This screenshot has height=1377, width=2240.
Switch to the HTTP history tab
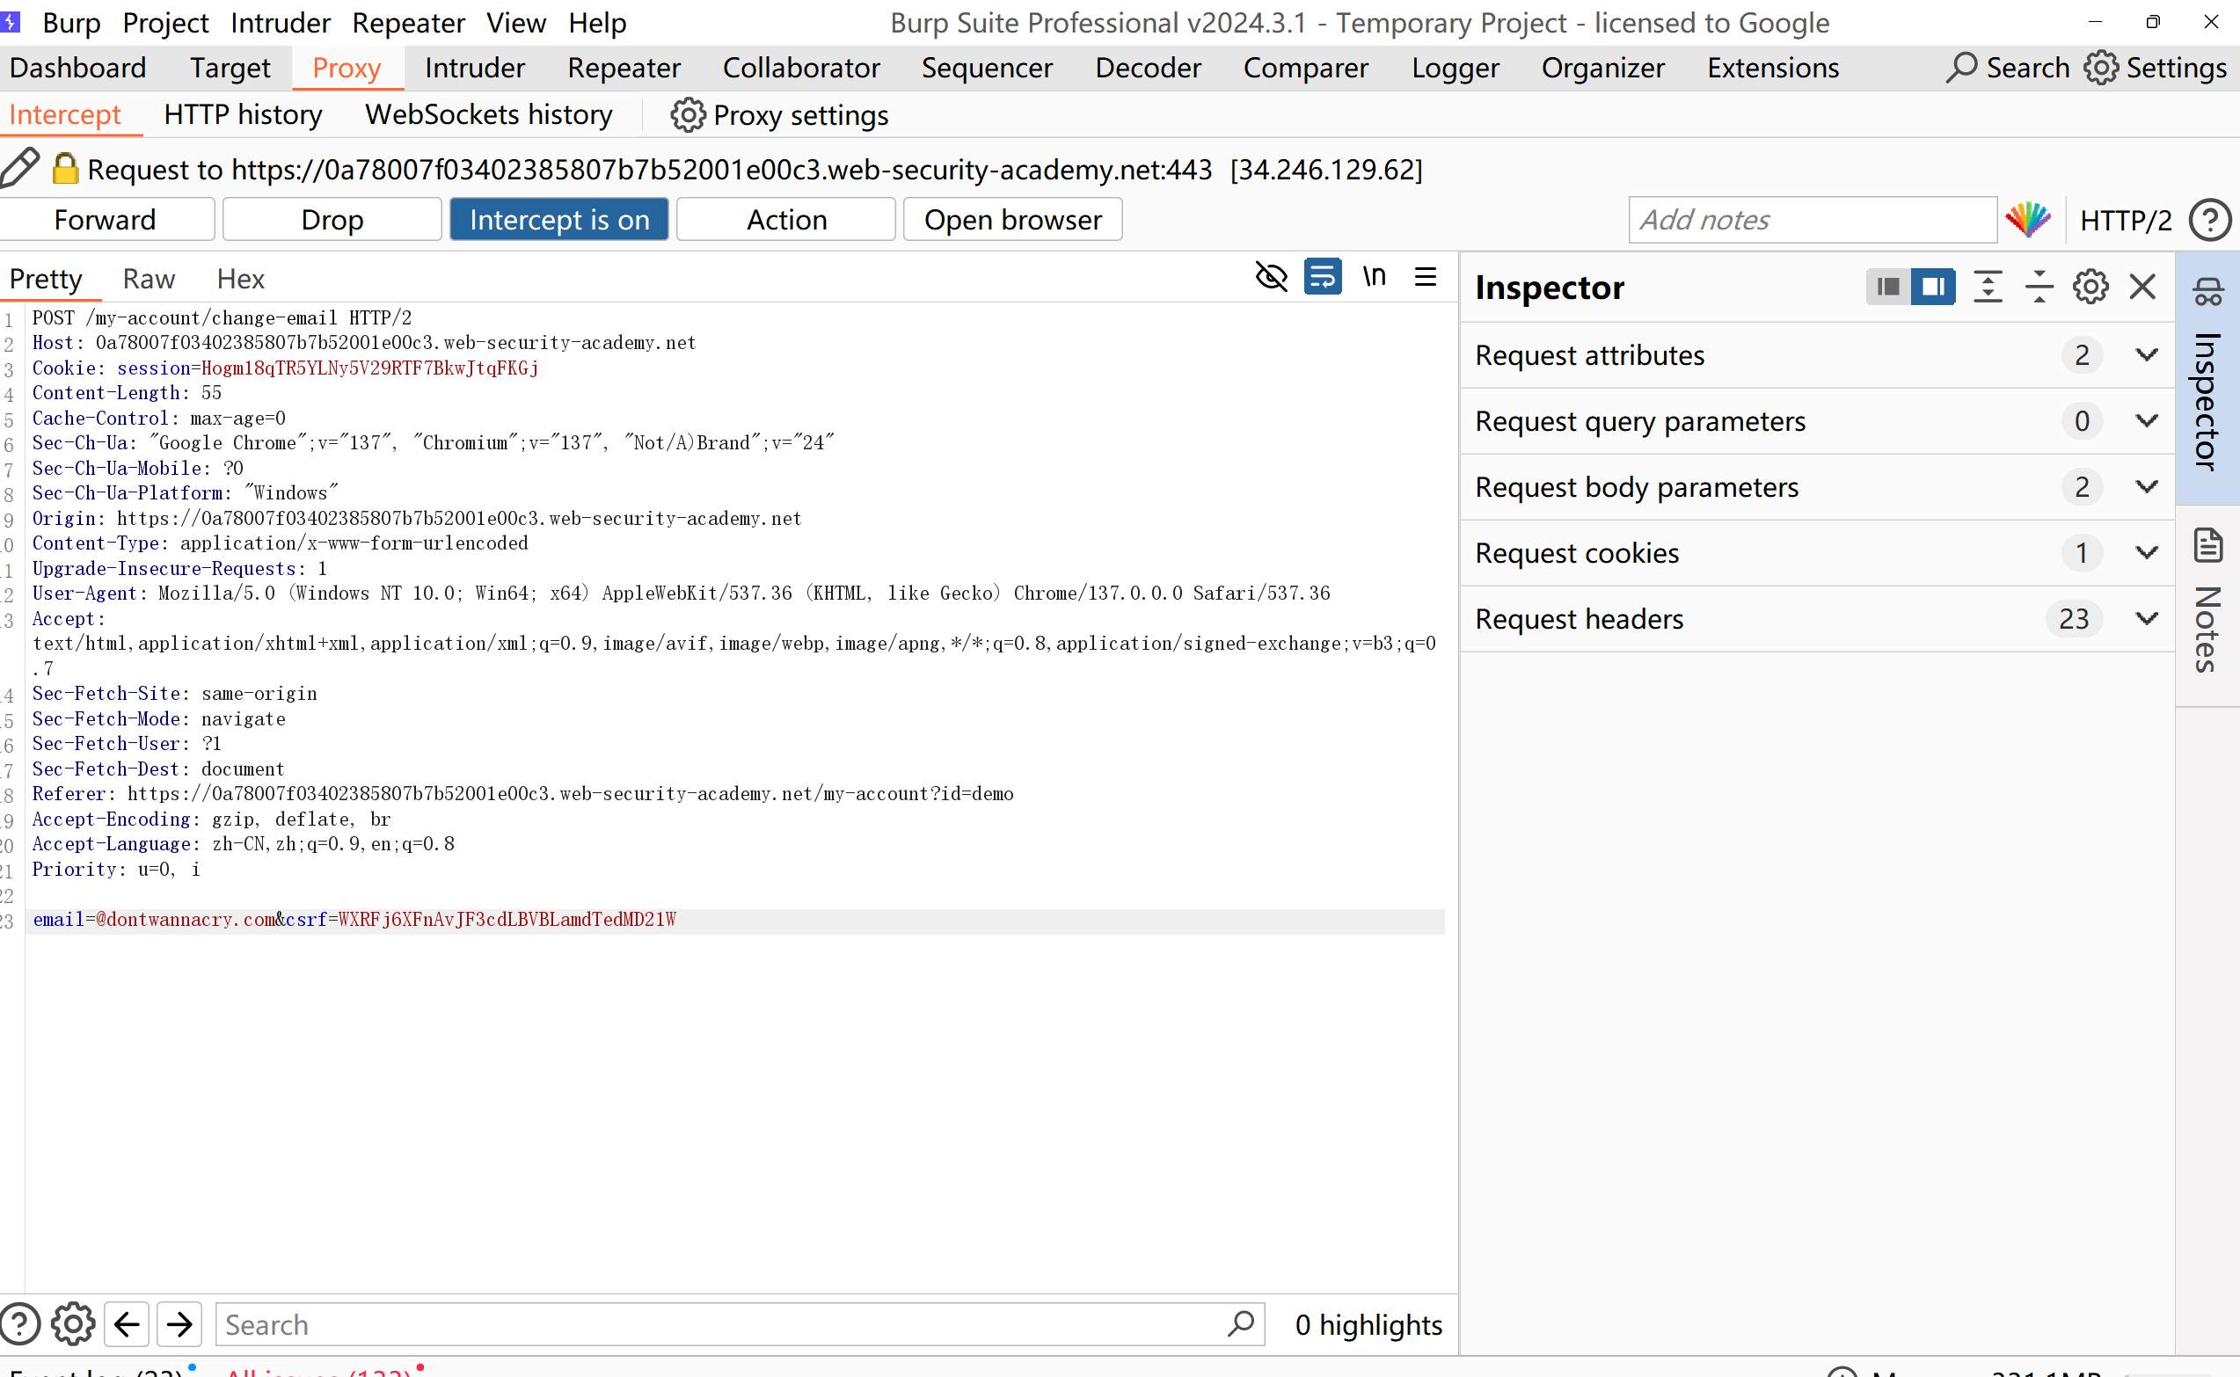click(x=243, y=114)
